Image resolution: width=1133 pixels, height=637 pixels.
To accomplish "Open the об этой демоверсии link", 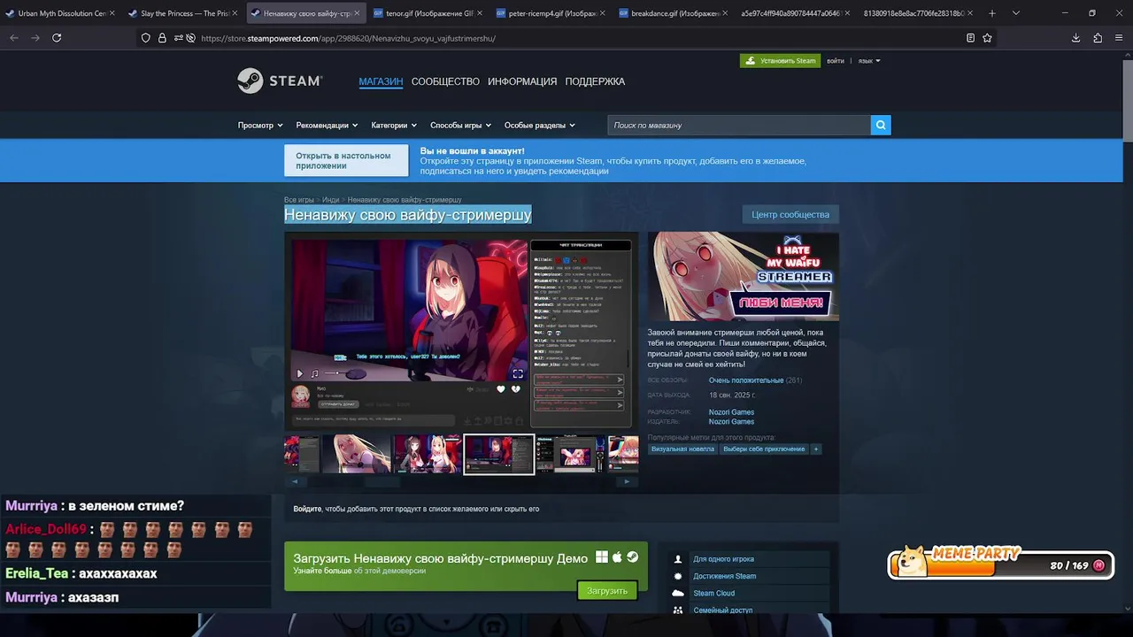I will pos(390,571).
